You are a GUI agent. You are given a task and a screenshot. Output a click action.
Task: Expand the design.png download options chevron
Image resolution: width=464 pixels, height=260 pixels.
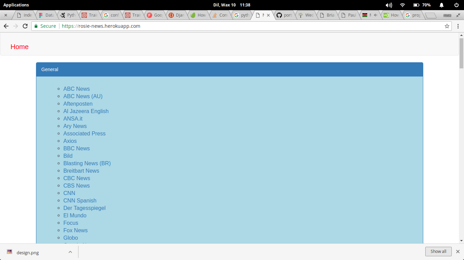pyautogui.click(x=70, y=252)
